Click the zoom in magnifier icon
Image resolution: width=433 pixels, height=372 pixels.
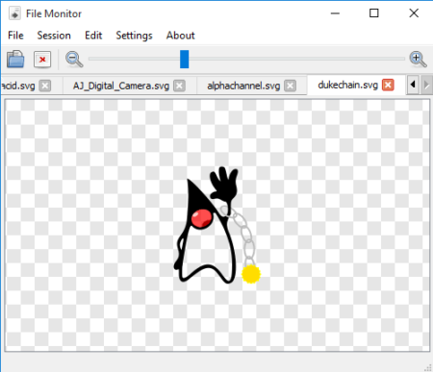click(419, 60)
